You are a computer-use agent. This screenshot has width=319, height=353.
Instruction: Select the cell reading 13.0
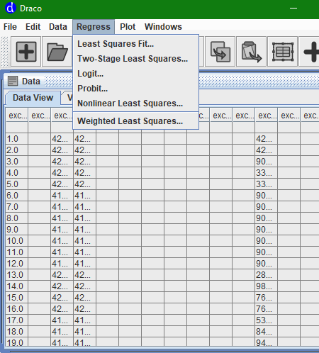click(x=16, y=275)
